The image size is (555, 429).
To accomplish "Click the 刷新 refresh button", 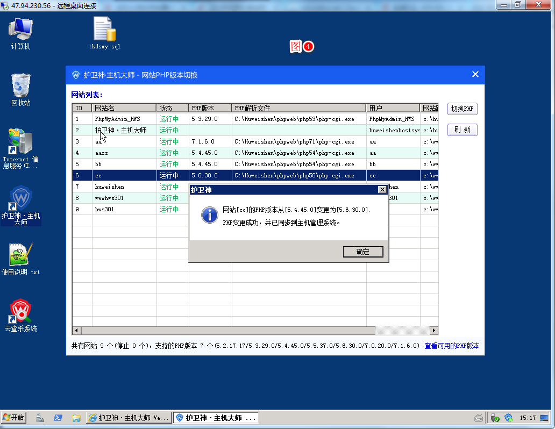I will [462, 130].
